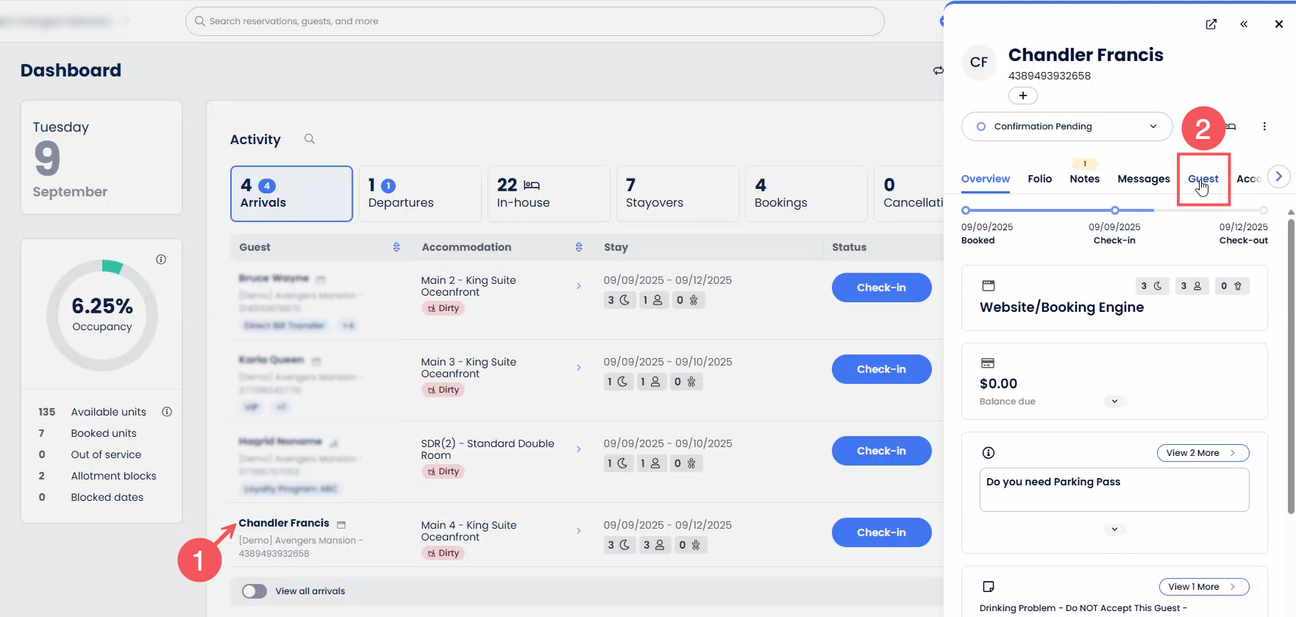This screenshot has width=1296, height=617.
Task: Click the Activity search magnifier icon
Action: [310, 139]
